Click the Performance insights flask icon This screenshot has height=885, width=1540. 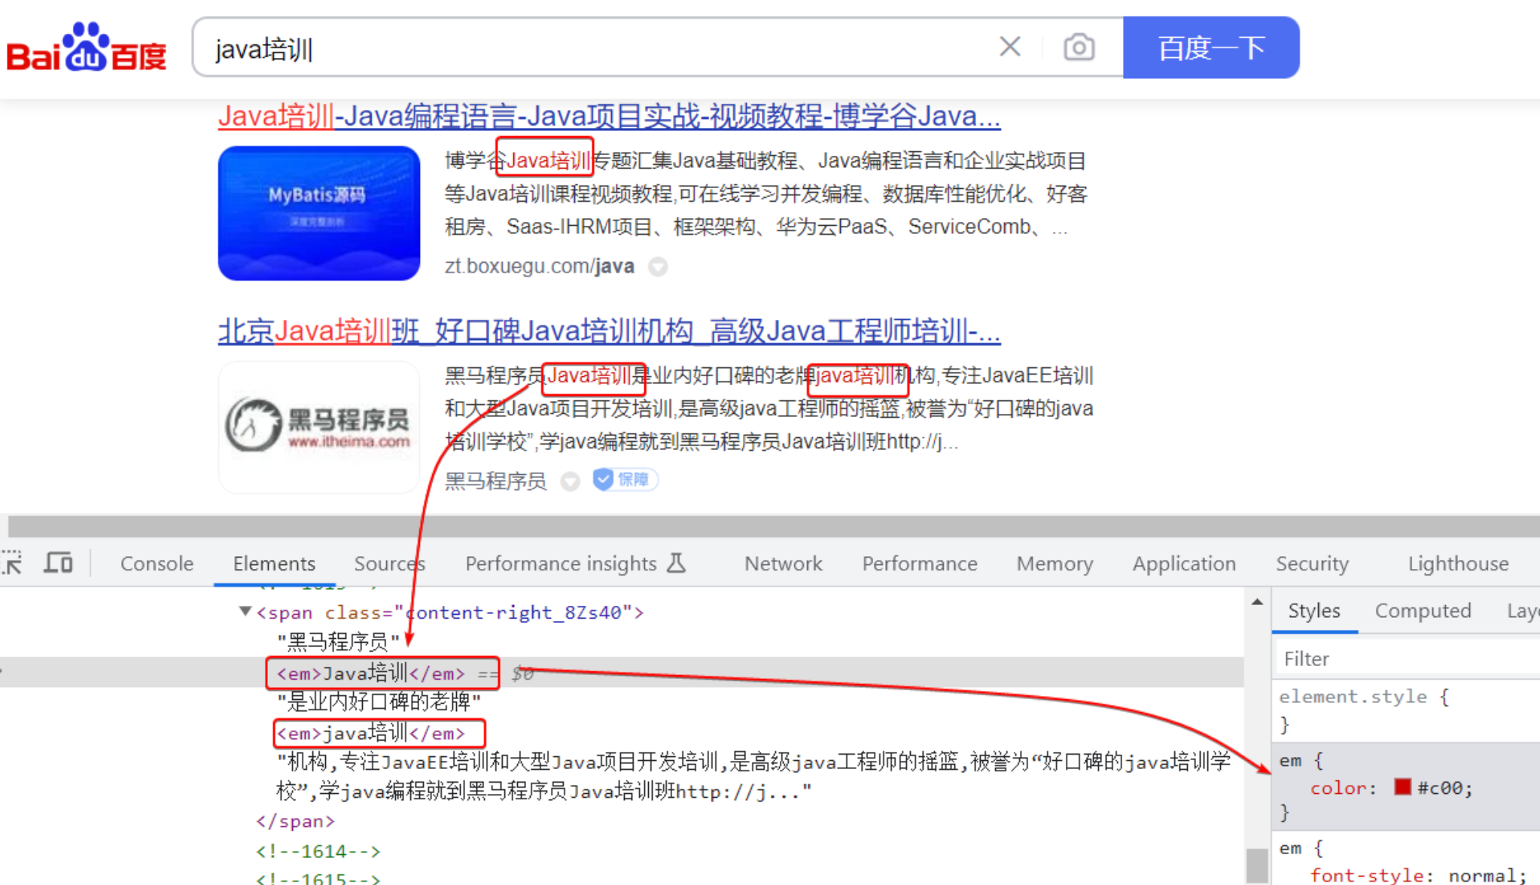click(x=677, y=563)
